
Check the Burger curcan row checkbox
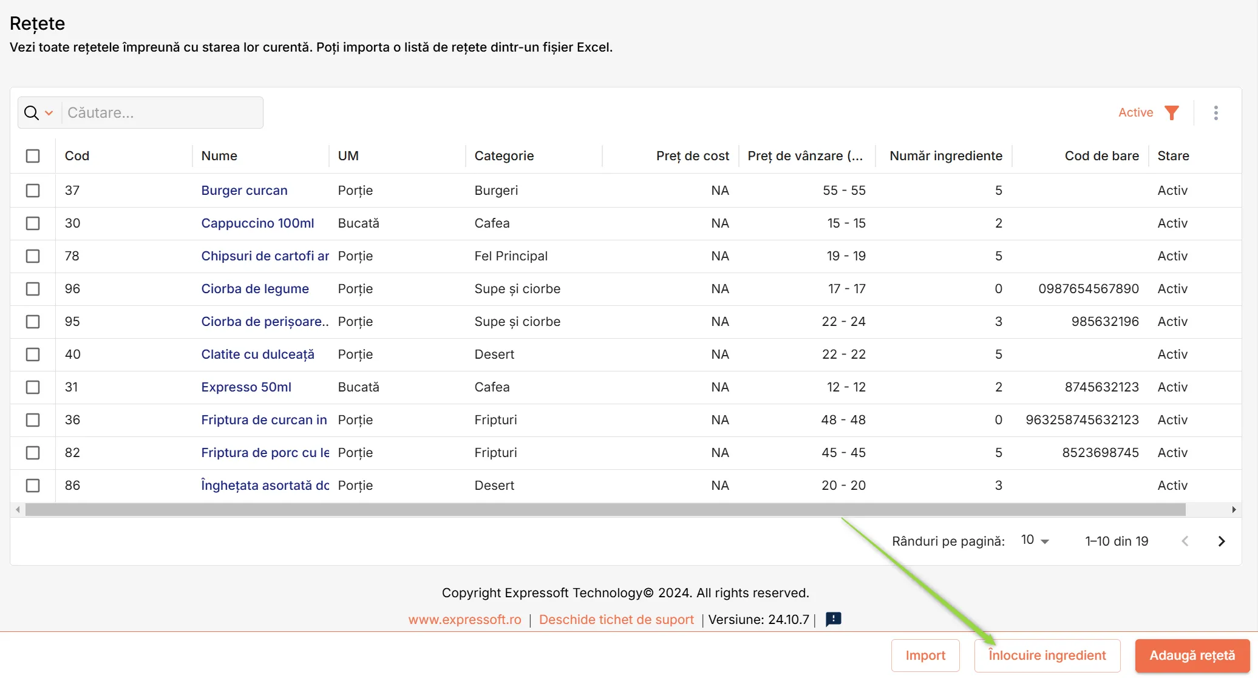[x=33, y=191]
